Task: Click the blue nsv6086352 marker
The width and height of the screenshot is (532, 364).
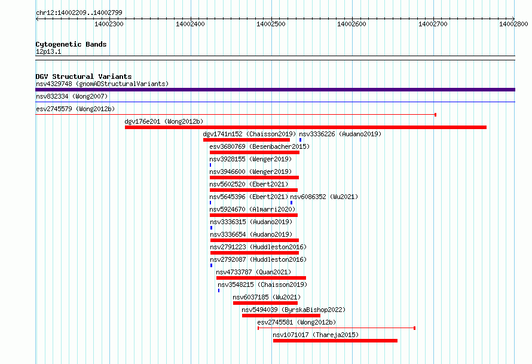Action: [x=292, y=203]
